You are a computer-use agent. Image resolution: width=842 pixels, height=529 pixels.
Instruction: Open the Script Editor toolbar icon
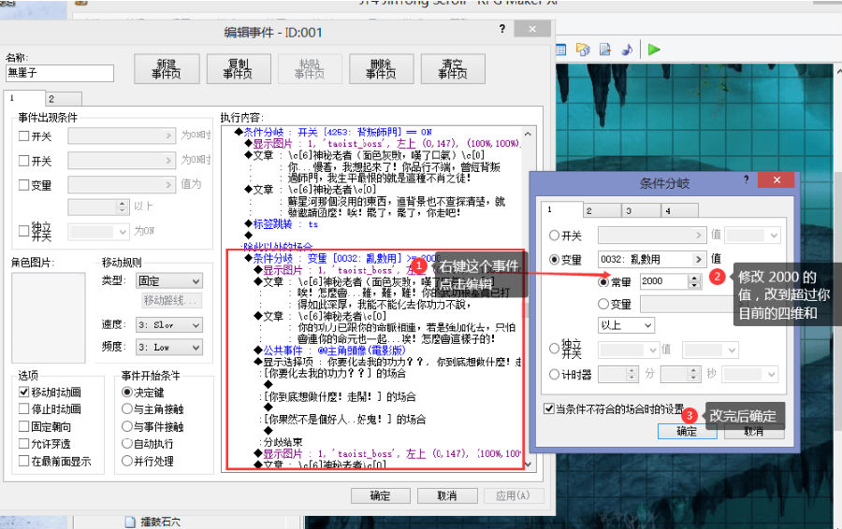tap(604, 50)
